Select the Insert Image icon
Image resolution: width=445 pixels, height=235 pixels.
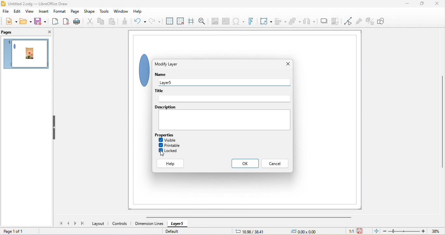coord(215,21)
